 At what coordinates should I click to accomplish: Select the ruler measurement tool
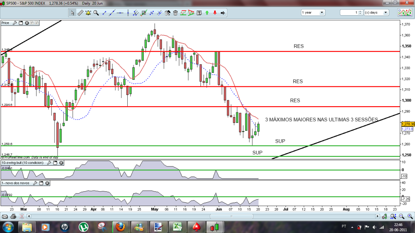coord(81,13)
